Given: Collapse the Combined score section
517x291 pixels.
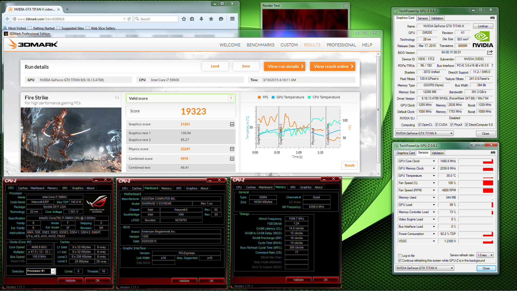Looking at the screenshot, I should [232, 159].
